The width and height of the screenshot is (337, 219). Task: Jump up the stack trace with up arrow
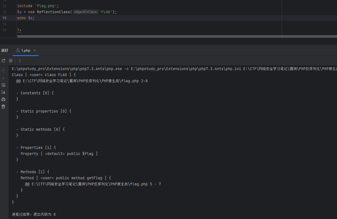(3, 71)
